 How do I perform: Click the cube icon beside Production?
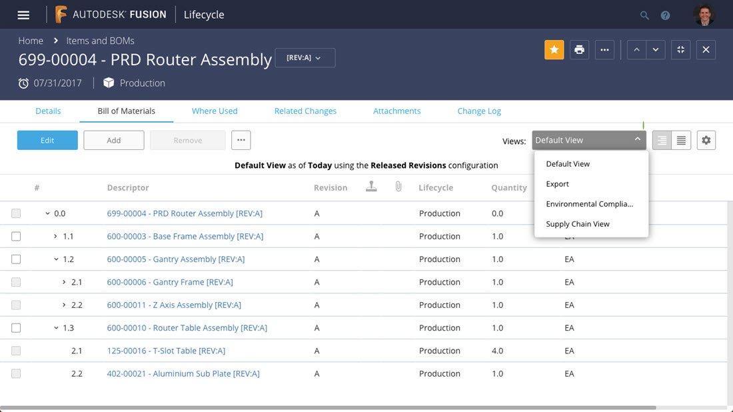click(109, 83)
